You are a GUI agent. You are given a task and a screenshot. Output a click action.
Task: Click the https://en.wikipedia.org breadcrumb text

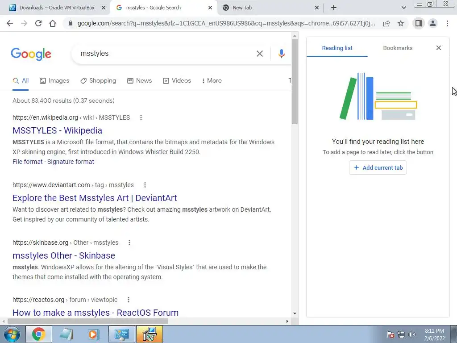[x=45, y=117]
